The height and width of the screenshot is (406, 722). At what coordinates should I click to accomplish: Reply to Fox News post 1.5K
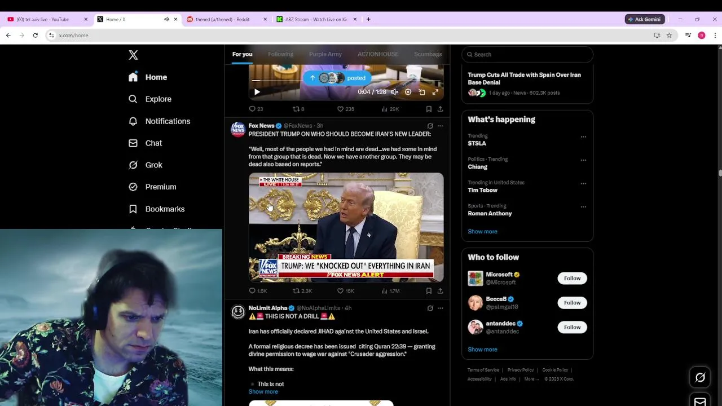[258, 291]
